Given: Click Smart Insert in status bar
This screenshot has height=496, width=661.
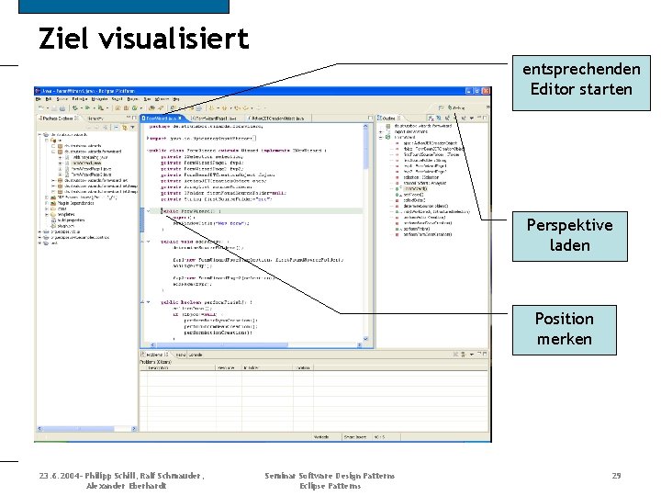Looking at the screenshot, I should 355,437.
